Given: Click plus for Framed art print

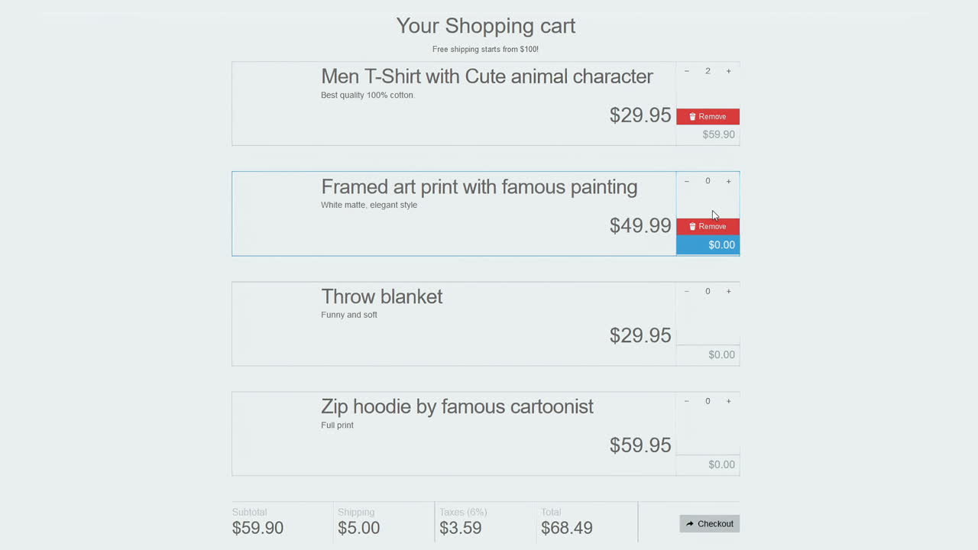Looking at the screenshot, I should pos(728,181).
